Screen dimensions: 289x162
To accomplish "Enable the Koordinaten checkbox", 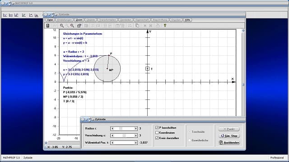I will (x=157, y=133).
